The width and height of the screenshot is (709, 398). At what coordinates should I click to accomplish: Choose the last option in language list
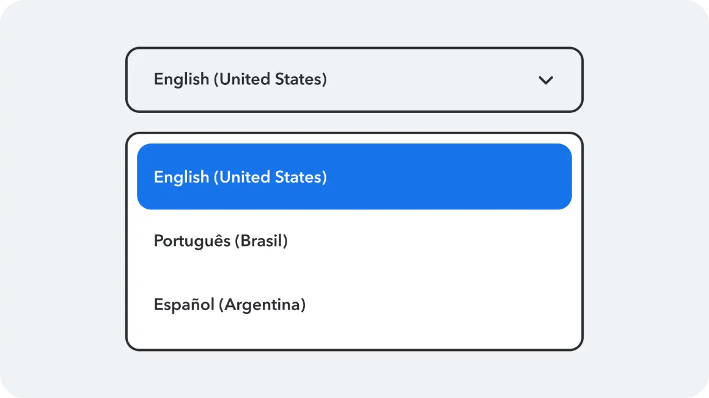point(354,305)
